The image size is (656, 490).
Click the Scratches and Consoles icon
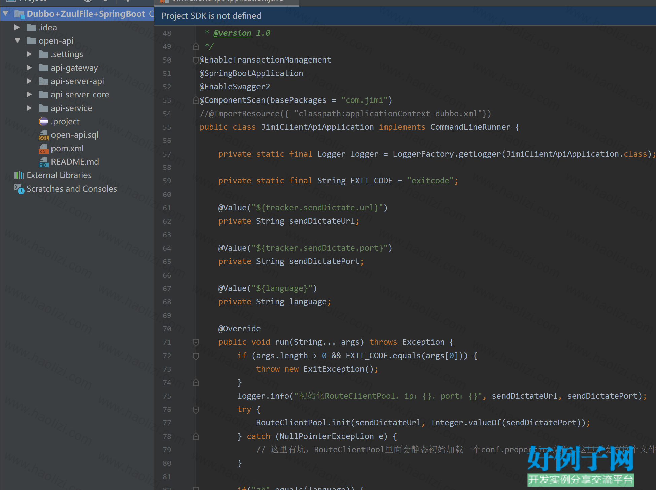pos(19,189)
